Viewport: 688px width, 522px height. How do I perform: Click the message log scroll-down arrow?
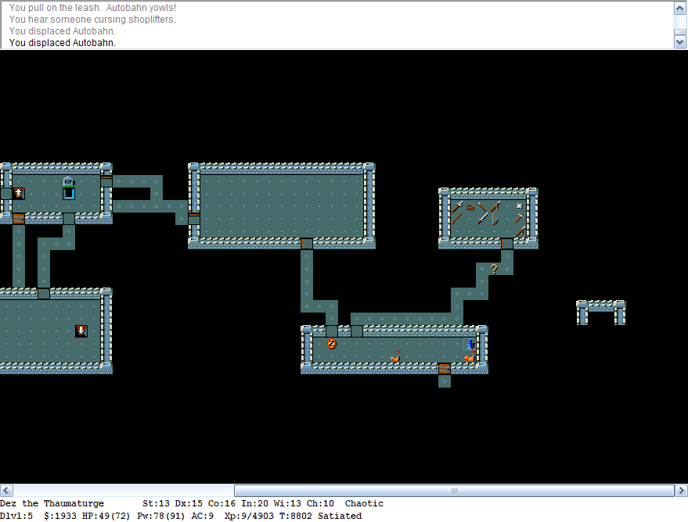tap(679, 42)
